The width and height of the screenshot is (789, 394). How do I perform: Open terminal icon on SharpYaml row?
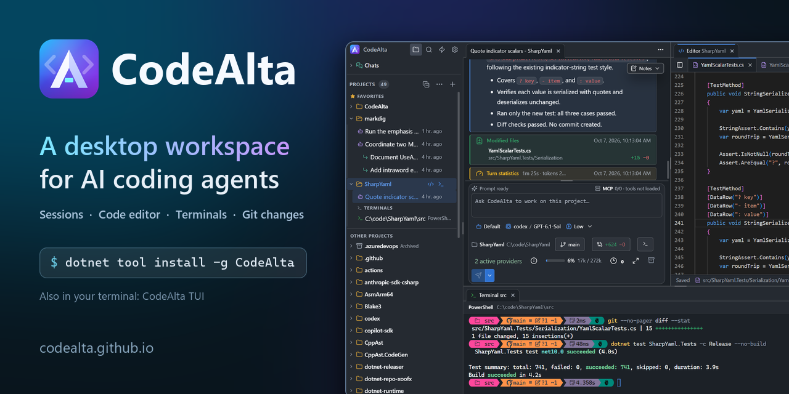[441, 184]
